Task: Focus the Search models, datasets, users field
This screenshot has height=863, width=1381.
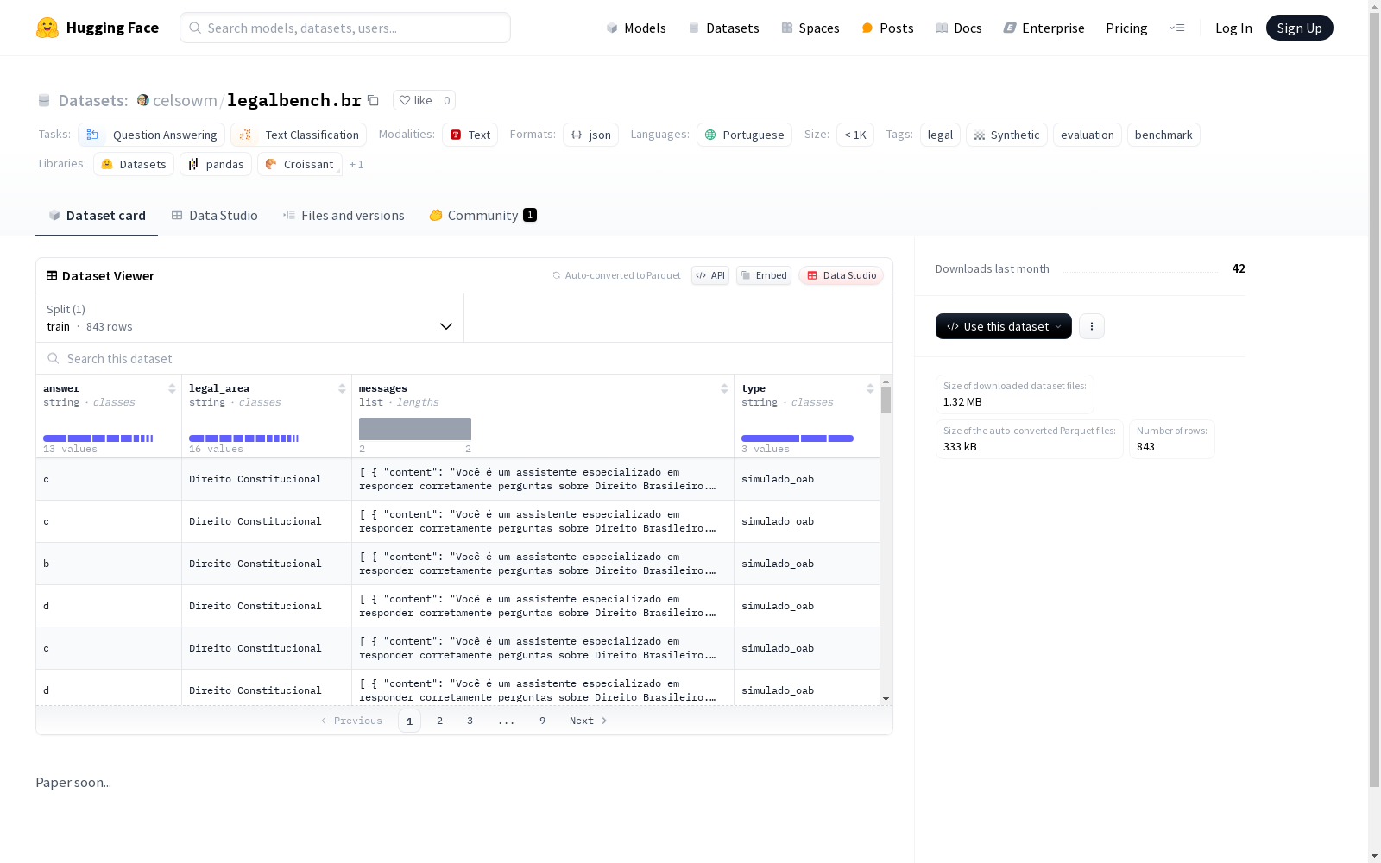Action: [345, 28]
